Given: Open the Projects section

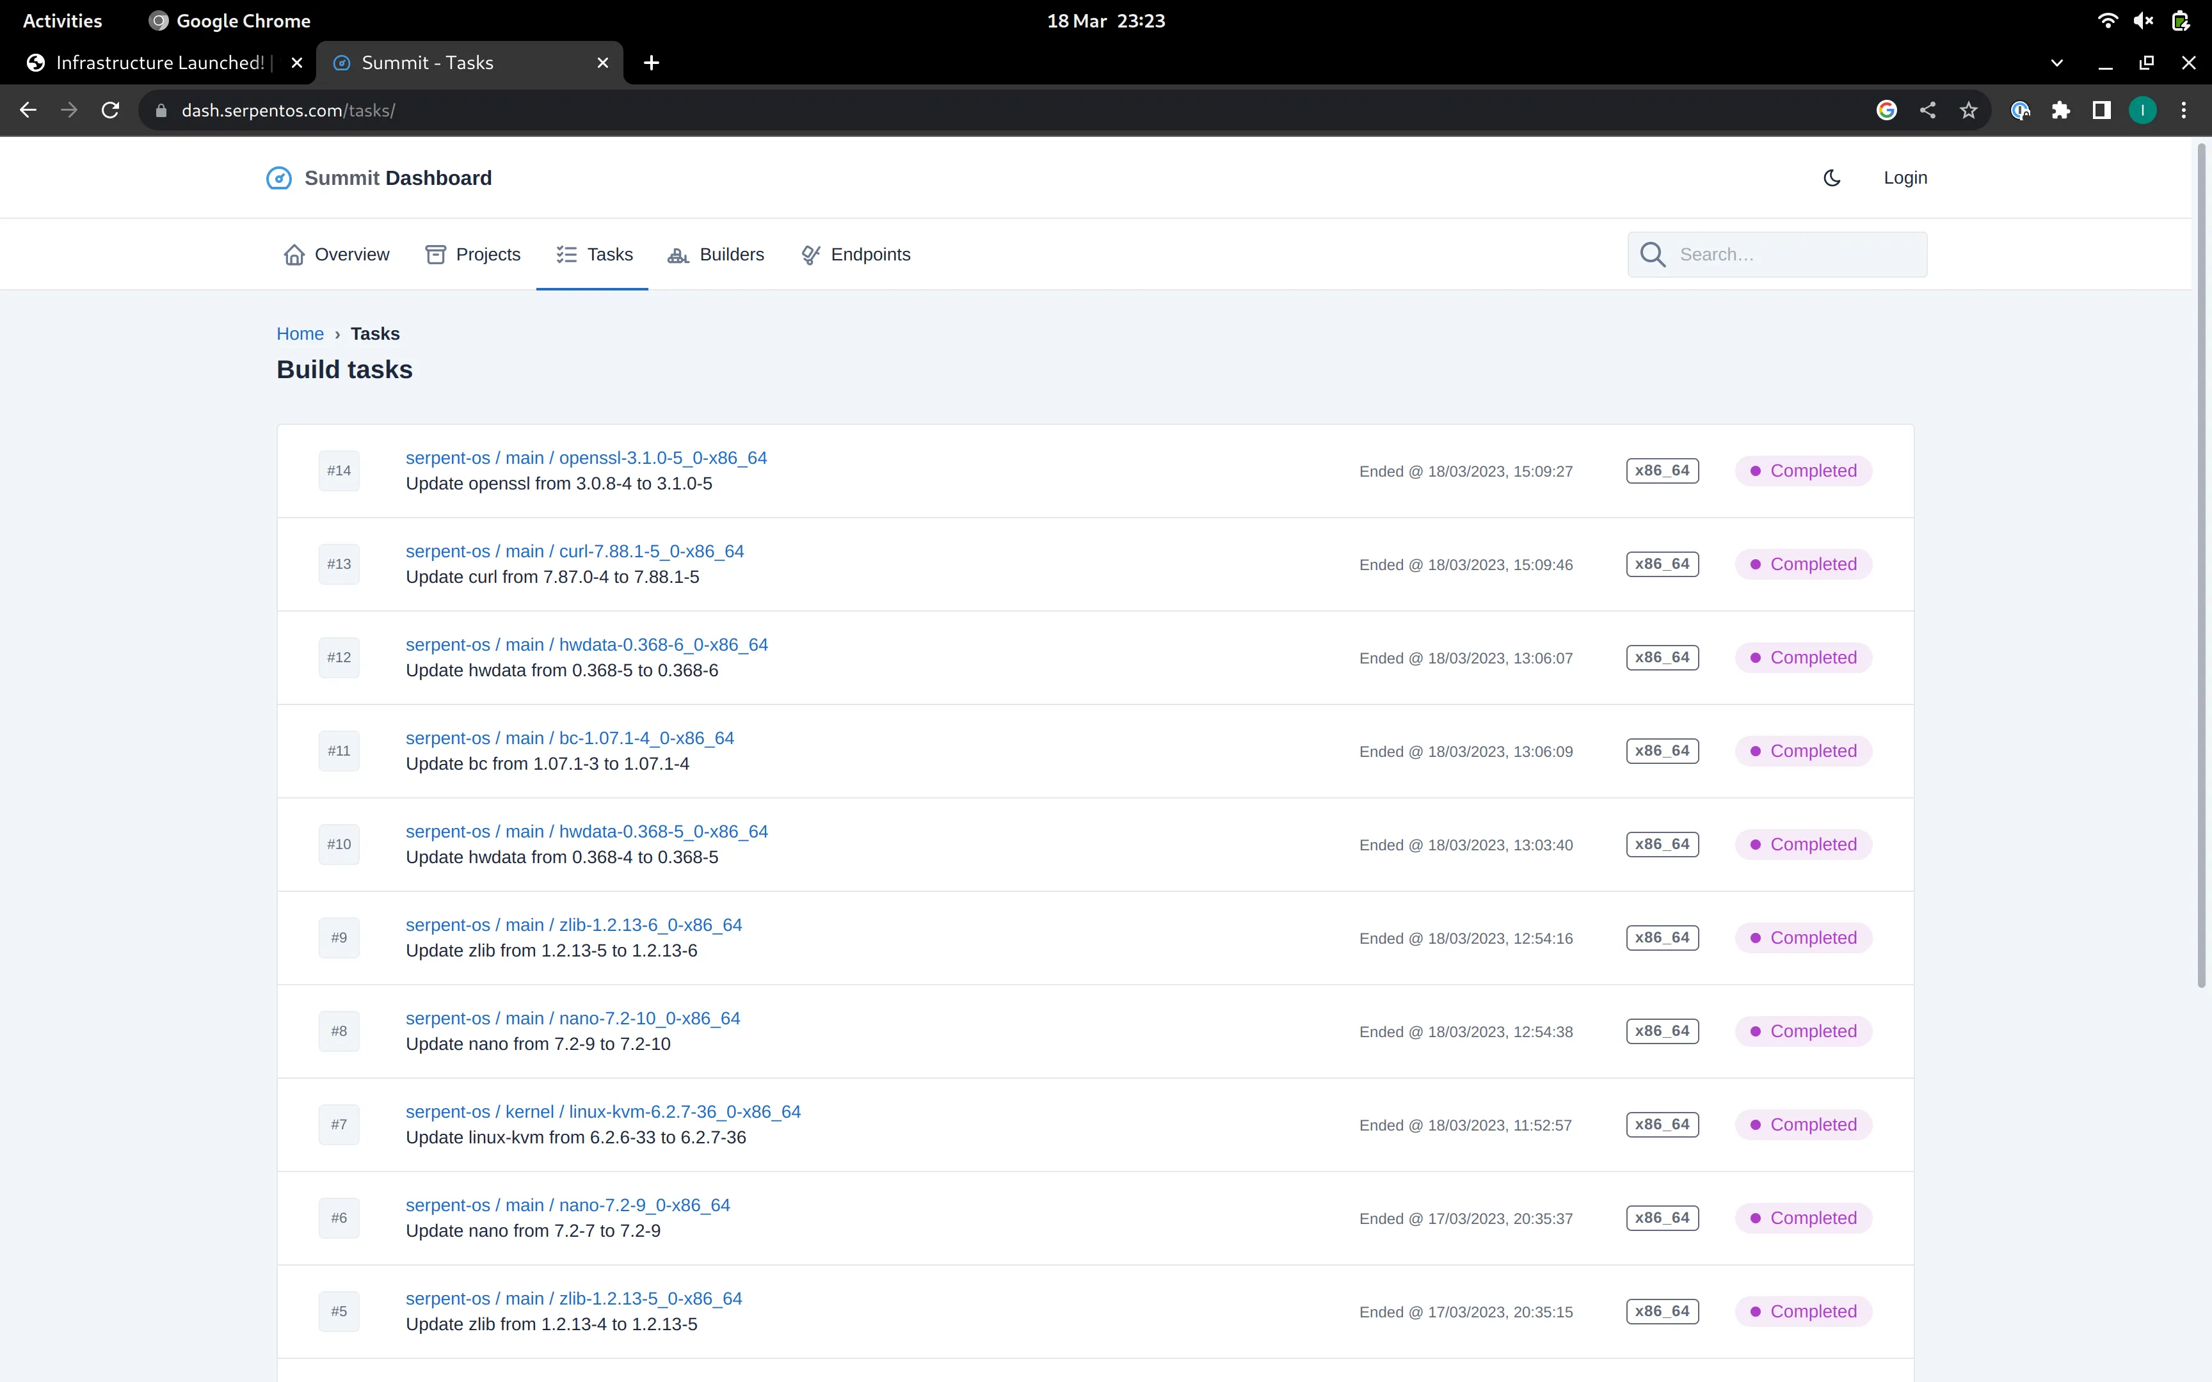Looking at the screenshot, I should [472, 255].
